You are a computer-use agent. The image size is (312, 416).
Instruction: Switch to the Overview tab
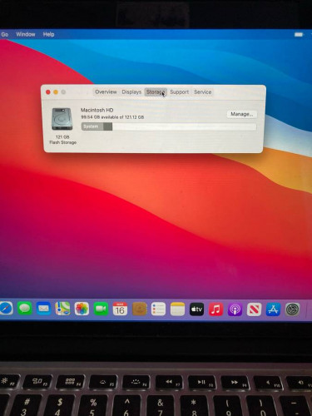[x=106, y=92]
